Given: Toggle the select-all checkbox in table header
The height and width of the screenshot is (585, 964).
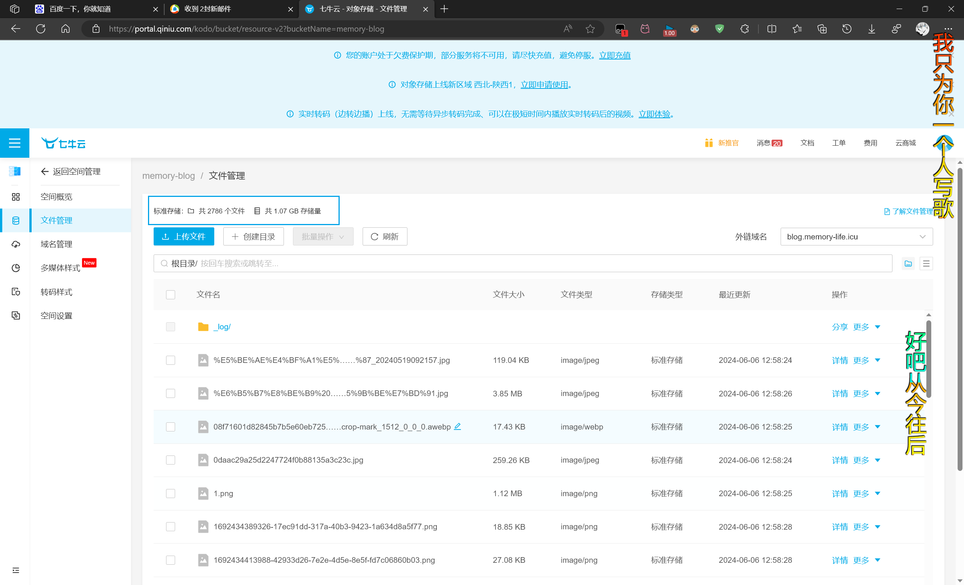Looking at the screenshot, I should [171, 294].
